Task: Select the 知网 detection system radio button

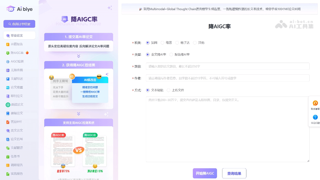Action: pyautogui.click(x=147, y=43)
